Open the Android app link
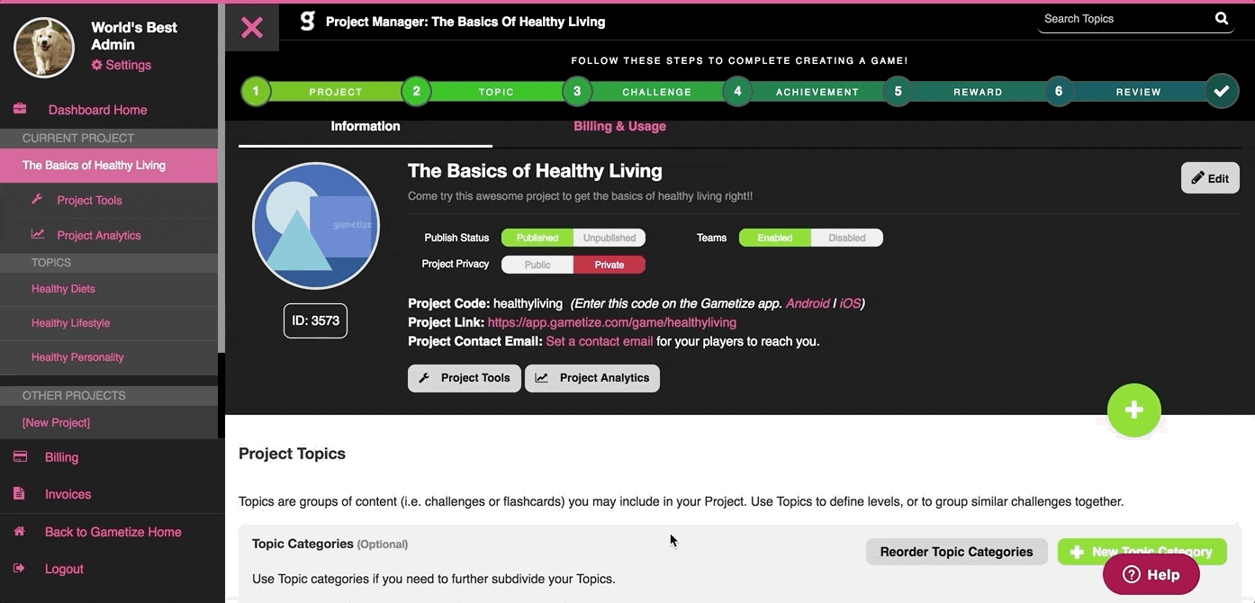 808,303
